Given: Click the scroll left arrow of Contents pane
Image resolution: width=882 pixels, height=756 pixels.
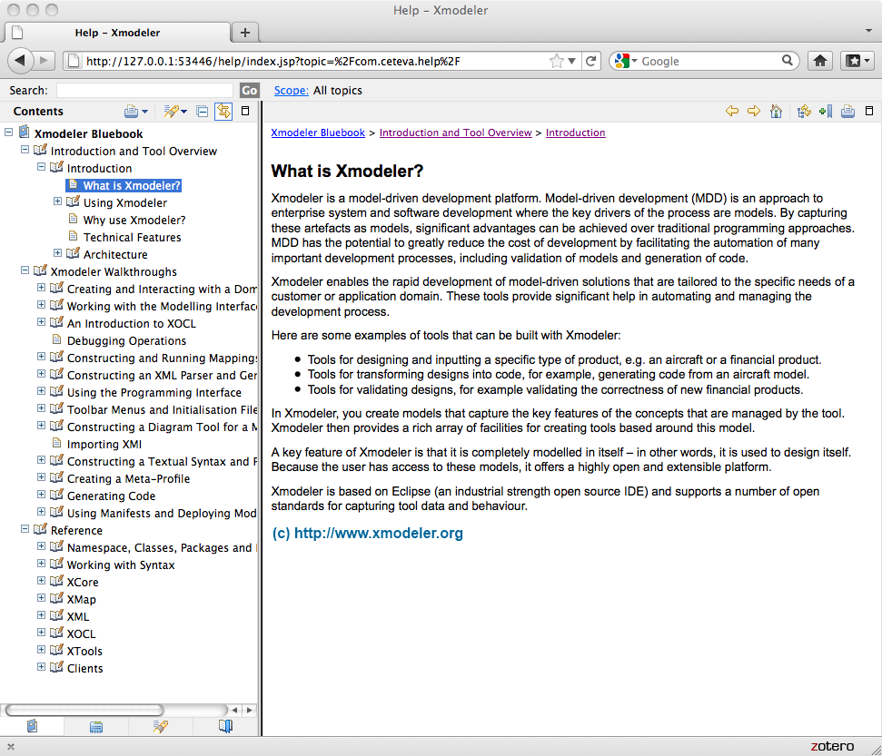Looking at the screenshot, I should click(234, 710).
